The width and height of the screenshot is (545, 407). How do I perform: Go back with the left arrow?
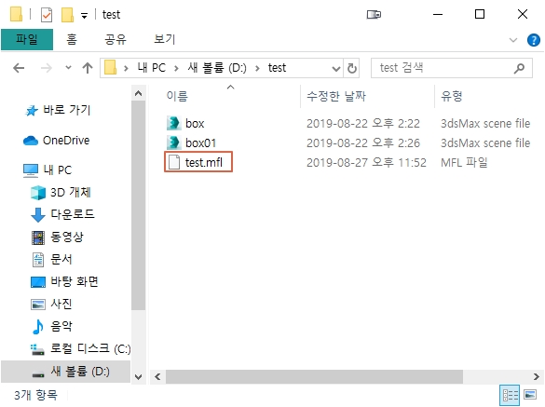click(x=19, y=68)
